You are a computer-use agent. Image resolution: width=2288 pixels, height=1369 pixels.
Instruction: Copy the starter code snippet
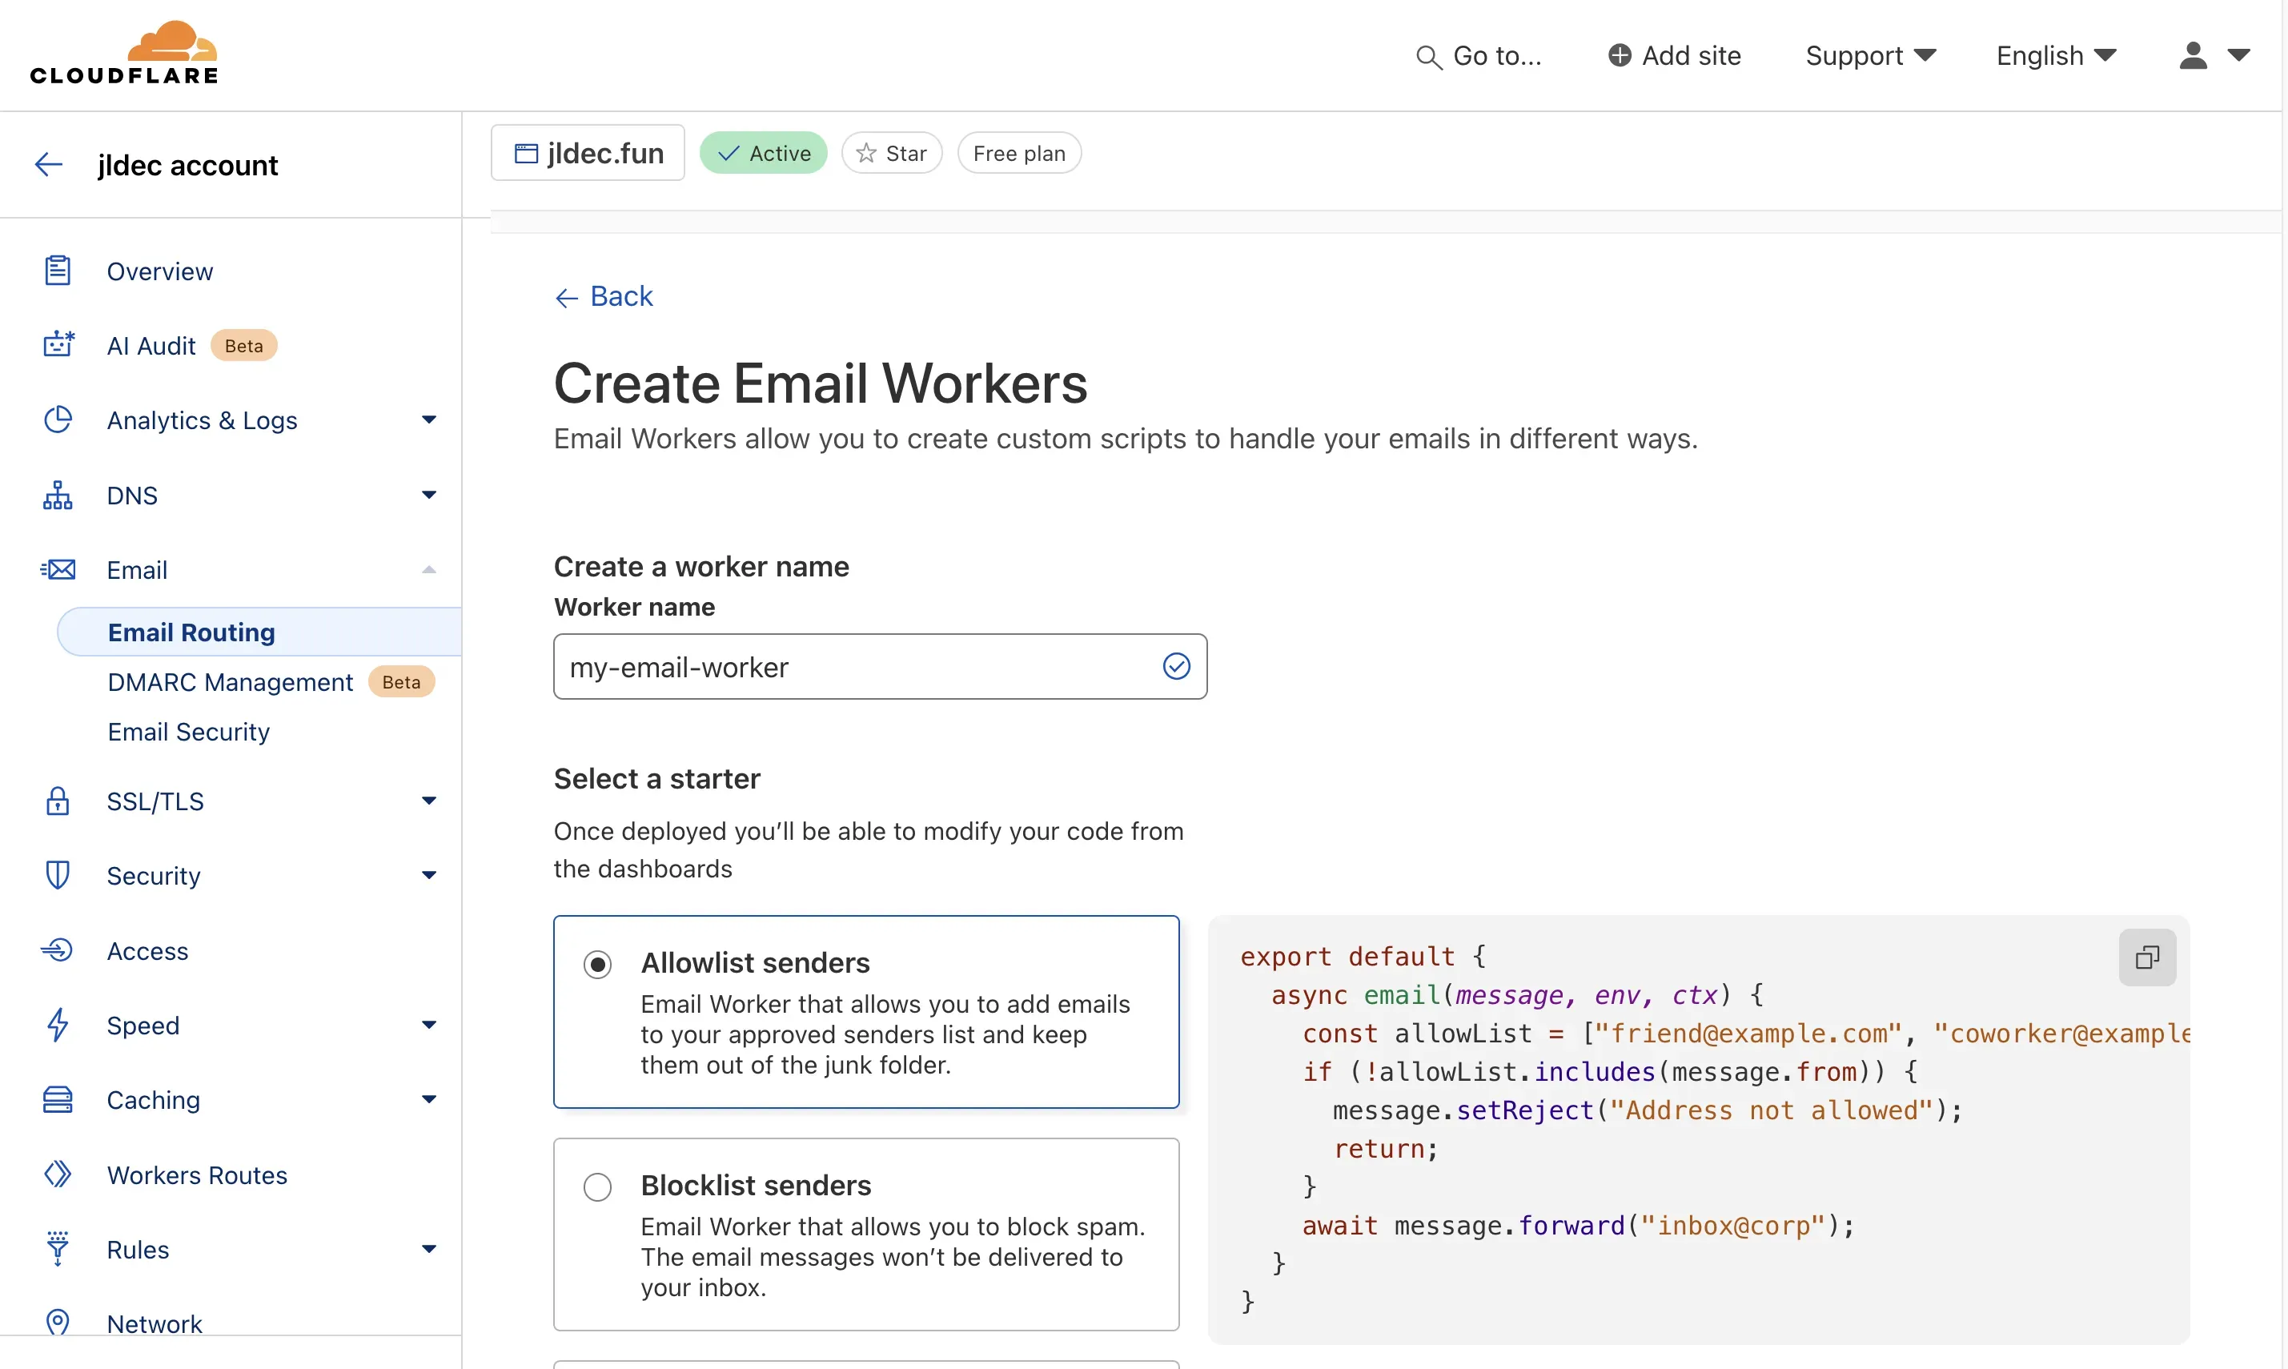click(x=2147, y=957)
